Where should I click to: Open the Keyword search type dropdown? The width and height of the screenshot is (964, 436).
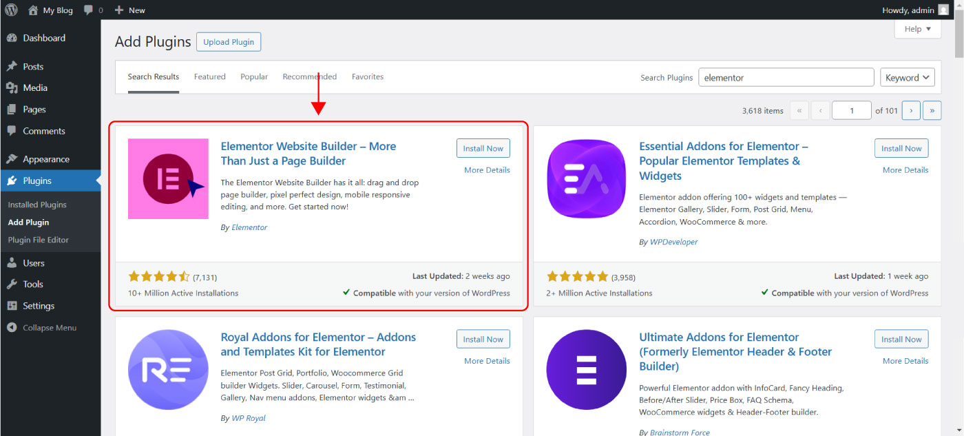pos(907,78)
